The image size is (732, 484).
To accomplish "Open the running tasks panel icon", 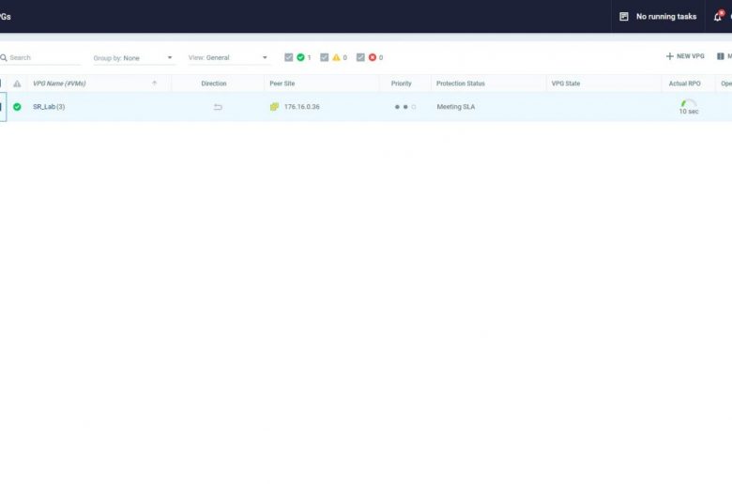I will [624, 17].
